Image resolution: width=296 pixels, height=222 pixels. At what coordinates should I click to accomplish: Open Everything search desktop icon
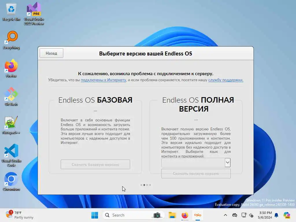[11, 40]
